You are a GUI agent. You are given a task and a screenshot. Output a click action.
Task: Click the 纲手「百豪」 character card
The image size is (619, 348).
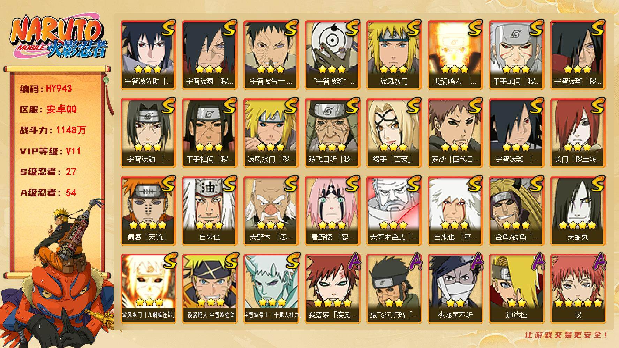click(x=394, y=133)
